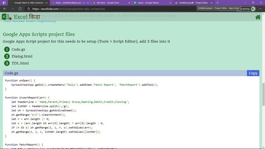Click the browser back arrow
265x149 pixels.
[x=5, y=9]
